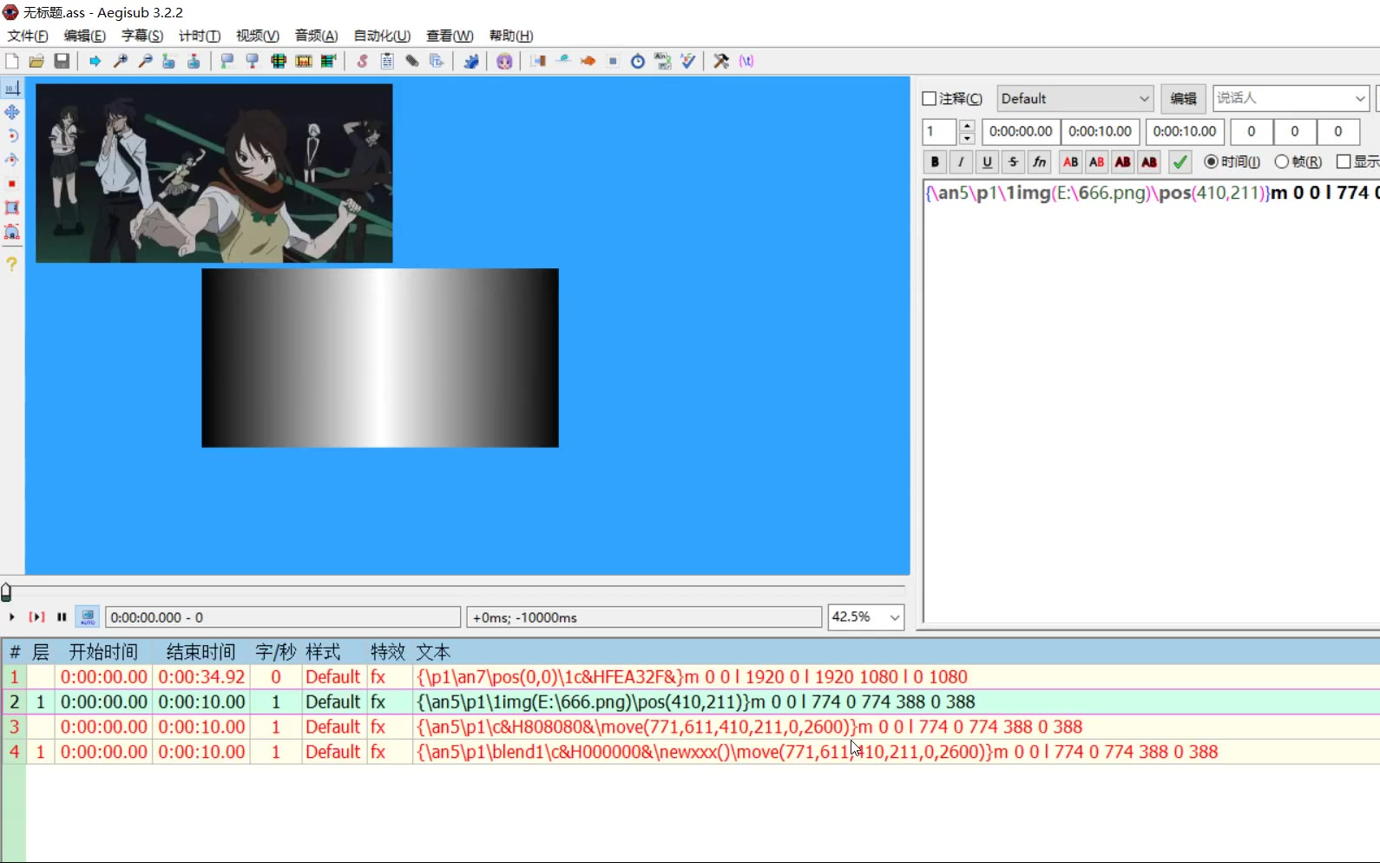Commit the line with the green checkmark button

click(x=1180, y=161)
